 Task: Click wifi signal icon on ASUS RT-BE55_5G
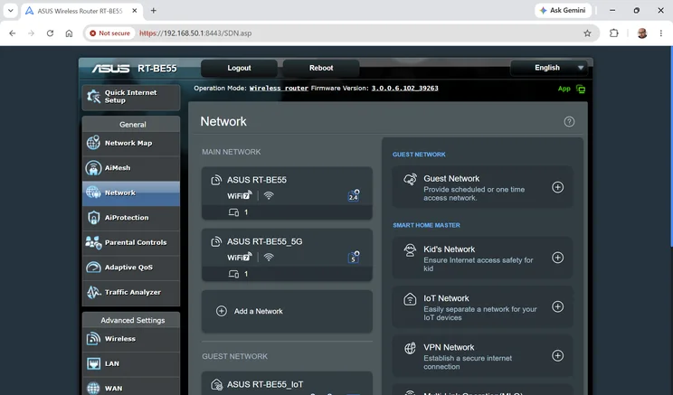(269, 258)
